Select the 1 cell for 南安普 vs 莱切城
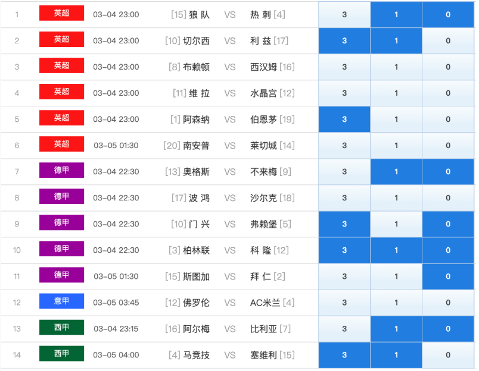 (x=396, y=146)
